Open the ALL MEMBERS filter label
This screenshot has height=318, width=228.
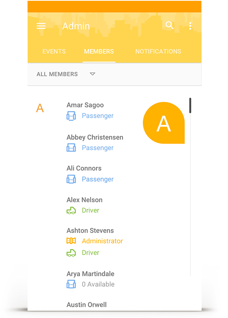tap(57, 74)
